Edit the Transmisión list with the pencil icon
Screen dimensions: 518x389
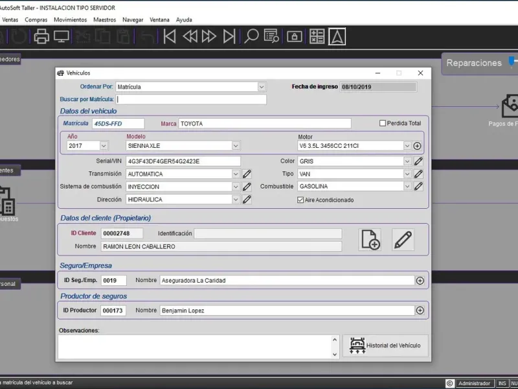click(x=247, y=174)
